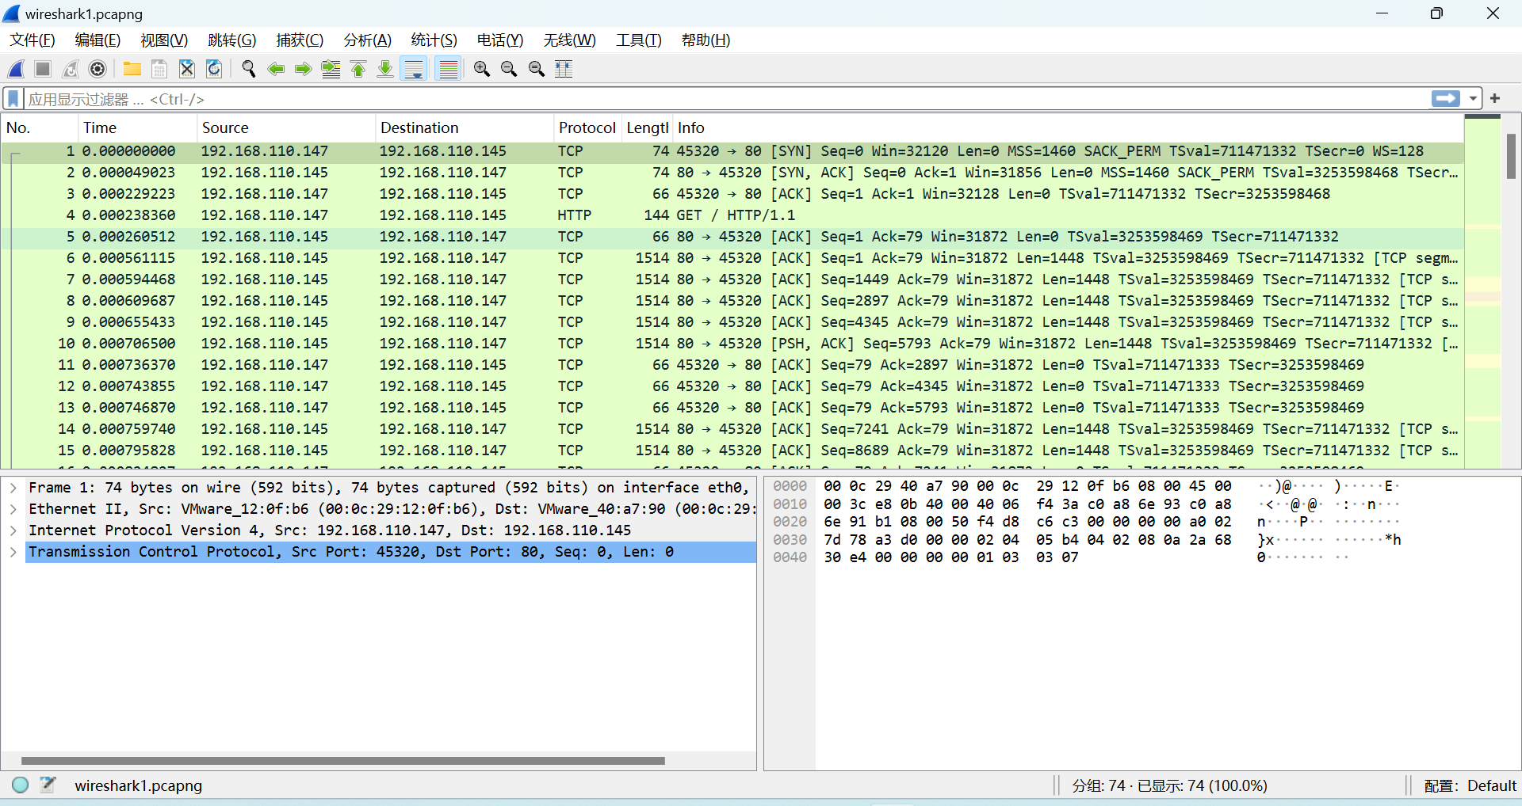The width and height of the screenshot is (1522, 806).
Task: Open the 工具(T) menu
Action: pos(638,40)
